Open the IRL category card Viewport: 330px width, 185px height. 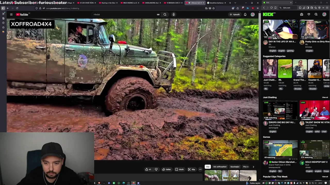tap(285, 69)
